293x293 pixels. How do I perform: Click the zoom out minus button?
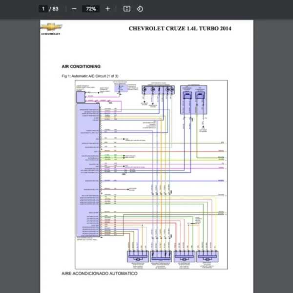(x=74, y=9)
